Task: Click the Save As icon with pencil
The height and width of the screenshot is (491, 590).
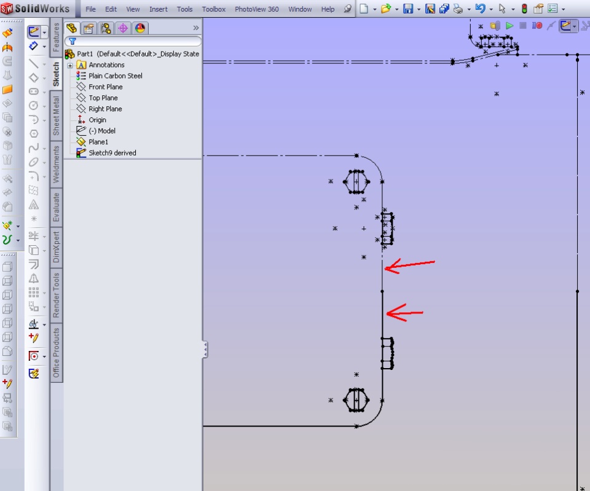Action: pyautogui.click(x=430, y=8)
